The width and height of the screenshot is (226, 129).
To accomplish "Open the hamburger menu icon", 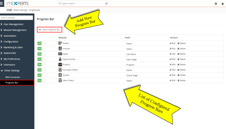I will (x=1, y=3).
